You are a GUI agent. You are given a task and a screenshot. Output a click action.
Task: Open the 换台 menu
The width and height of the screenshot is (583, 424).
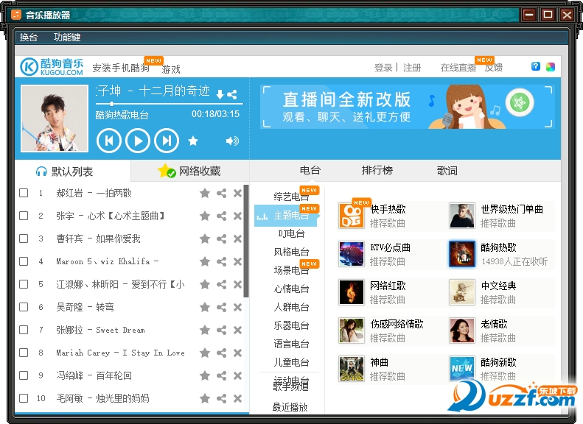(x=29, y=37)
